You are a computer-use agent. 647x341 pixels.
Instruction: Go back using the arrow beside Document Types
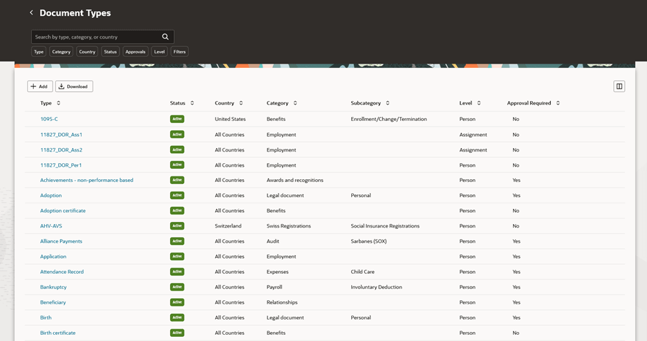coord(31,13)
